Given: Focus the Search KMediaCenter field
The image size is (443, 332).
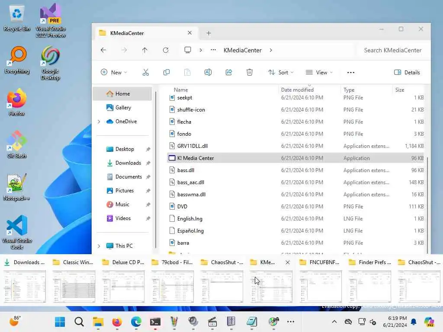Looking at the screenshot, I should coord(392,50).
